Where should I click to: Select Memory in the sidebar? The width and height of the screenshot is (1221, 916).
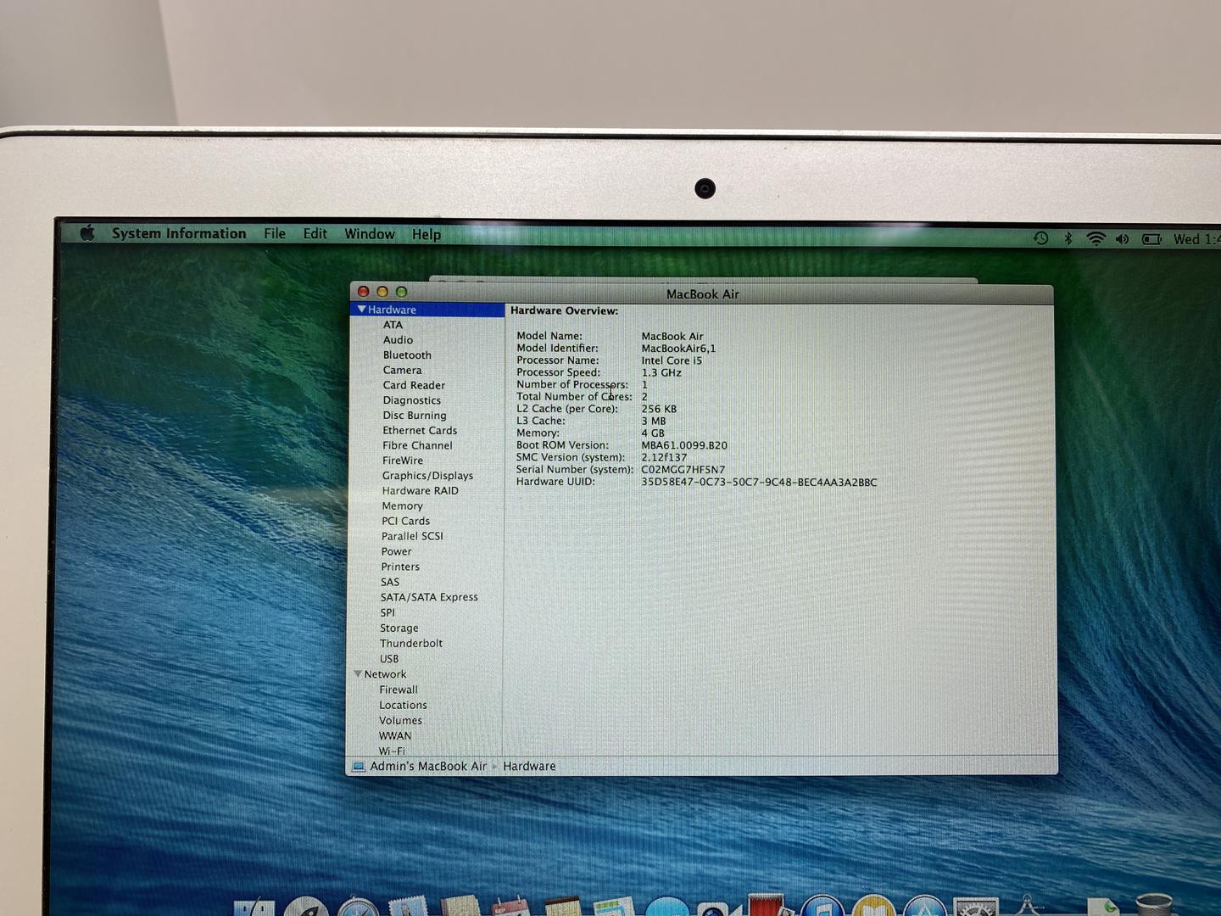pos(402,506)
